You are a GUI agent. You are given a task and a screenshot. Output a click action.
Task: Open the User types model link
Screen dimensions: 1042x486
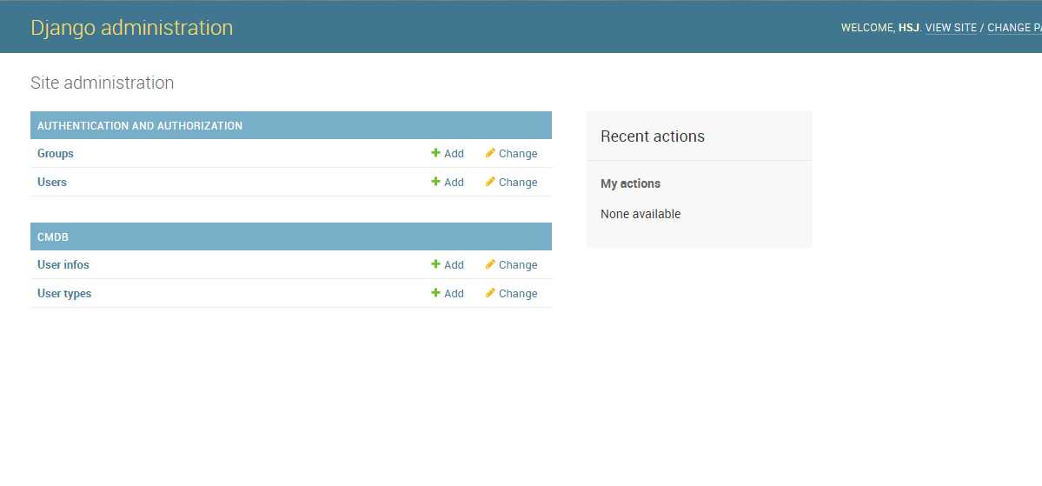point(64,293)
